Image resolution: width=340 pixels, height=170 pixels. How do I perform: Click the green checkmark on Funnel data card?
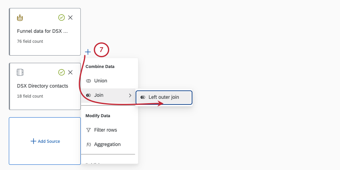pos(61,18)
